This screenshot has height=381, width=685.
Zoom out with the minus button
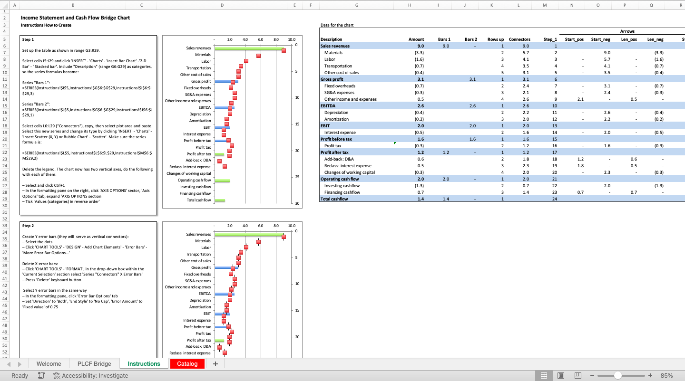pos(593,375)
